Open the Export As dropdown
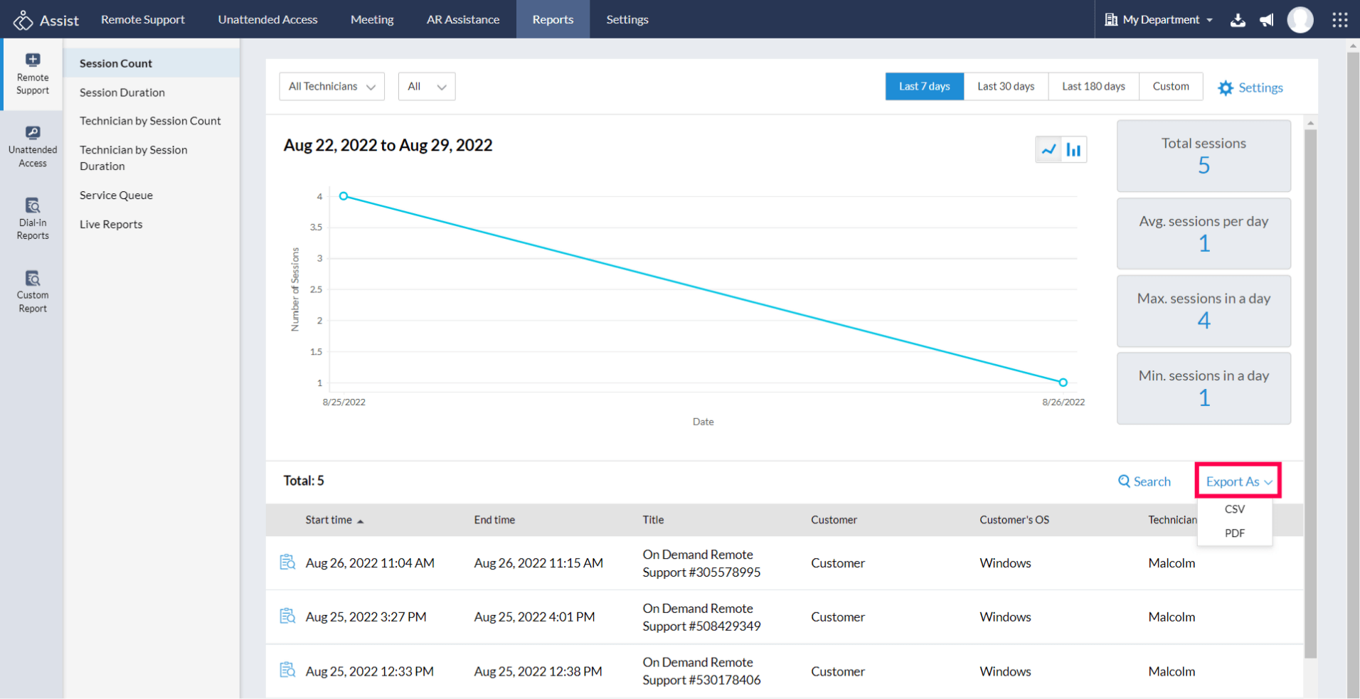The width and height of the screenshot is (1360, 699). coord(1238,481)
